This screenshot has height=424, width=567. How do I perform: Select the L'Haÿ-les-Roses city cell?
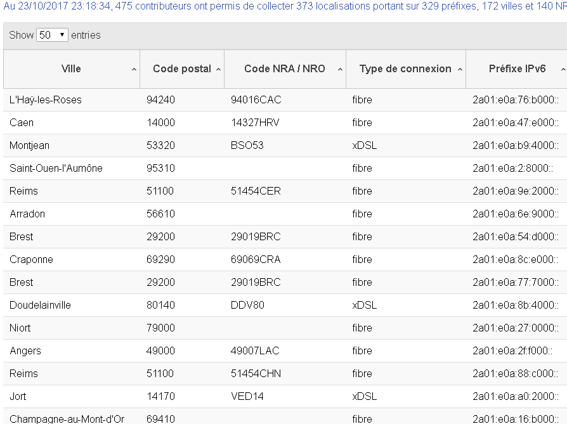coord(46,100)
